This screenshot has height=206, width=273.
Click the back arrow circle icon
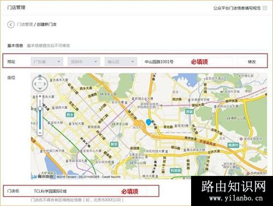[11, 25]
